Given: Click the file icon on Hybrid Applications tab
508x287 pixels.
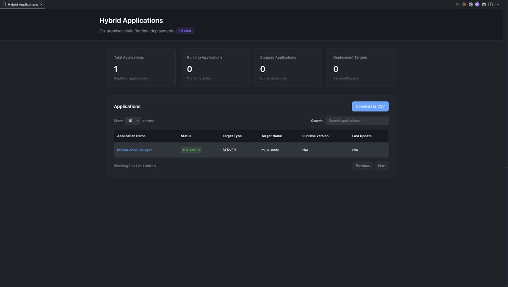Looking at the screenshot, I should pos(4,4).
